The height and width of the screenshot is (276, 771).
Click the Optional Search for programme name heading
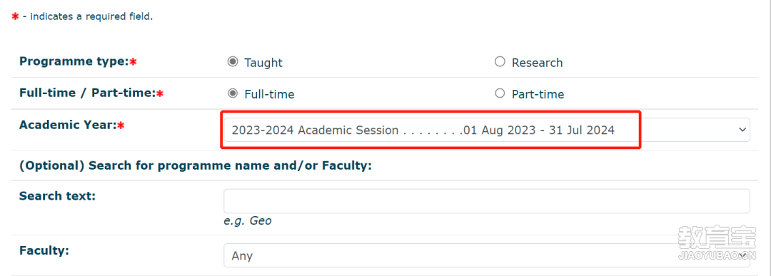(195, 165)
